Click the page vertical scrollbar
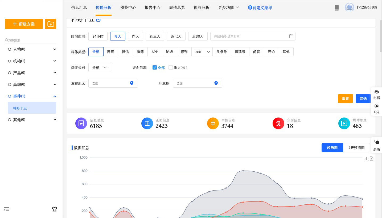Screen dimensions: 382x218 pos(381,36)
